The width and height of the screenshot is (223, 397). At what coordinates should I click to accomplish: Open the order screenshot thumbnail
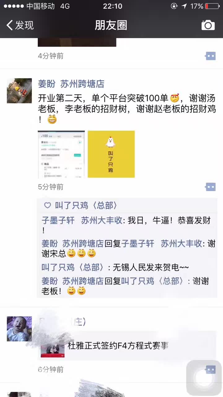click(61, 154)
